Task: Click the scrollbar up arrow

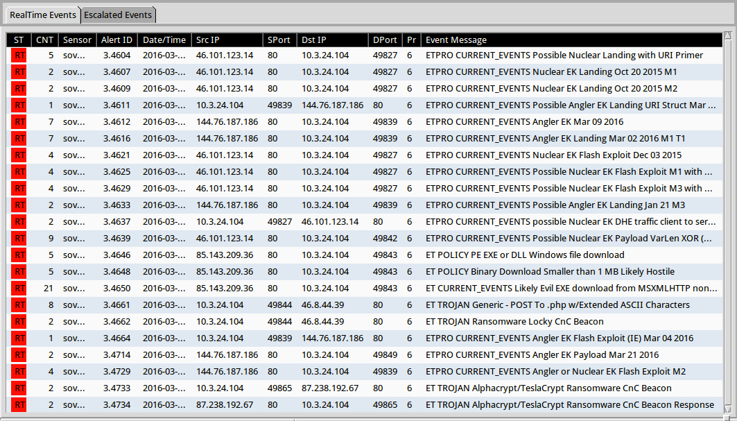Action: tap(727, 37)
